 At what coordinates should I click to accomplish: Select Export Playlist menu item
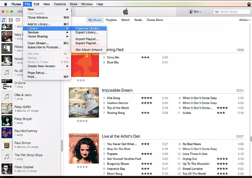click(x=89, y=43)
